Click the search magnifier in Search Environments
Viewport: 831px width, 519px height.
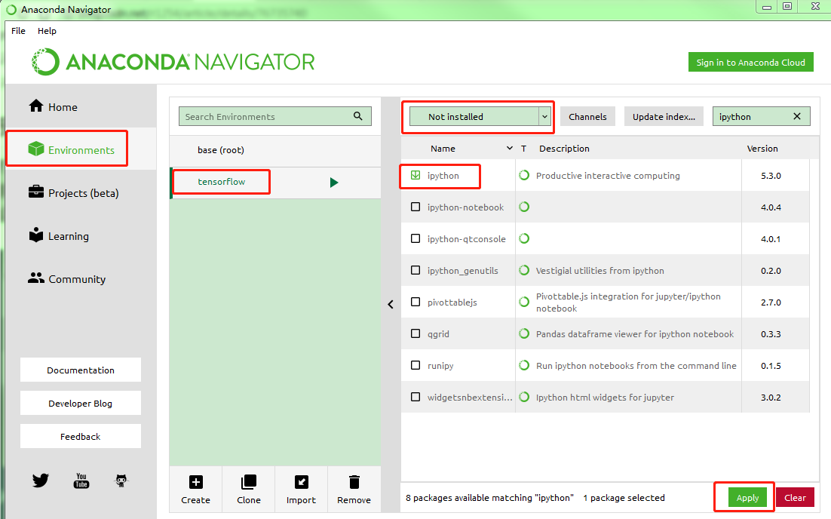[x=358, y=116]
